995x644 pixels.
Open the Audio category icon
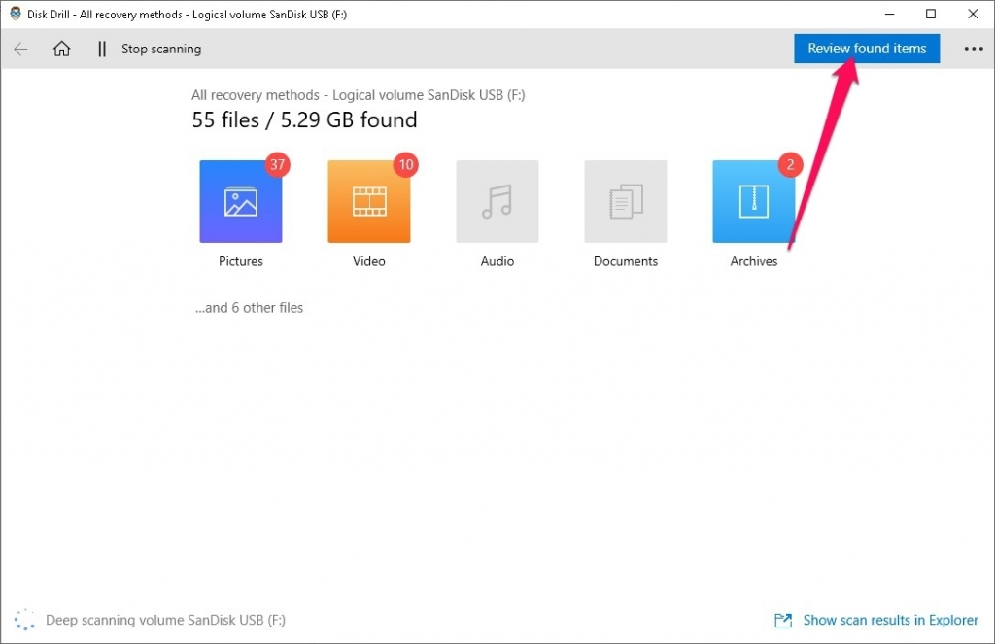tap(497, 201)
